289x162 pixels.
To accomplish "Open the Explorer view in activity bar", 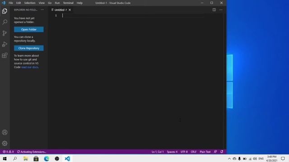I will point(5,11).
